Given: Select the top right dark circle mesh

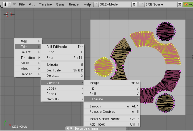Looking at the screenshot, I should [x=166, y=32].
